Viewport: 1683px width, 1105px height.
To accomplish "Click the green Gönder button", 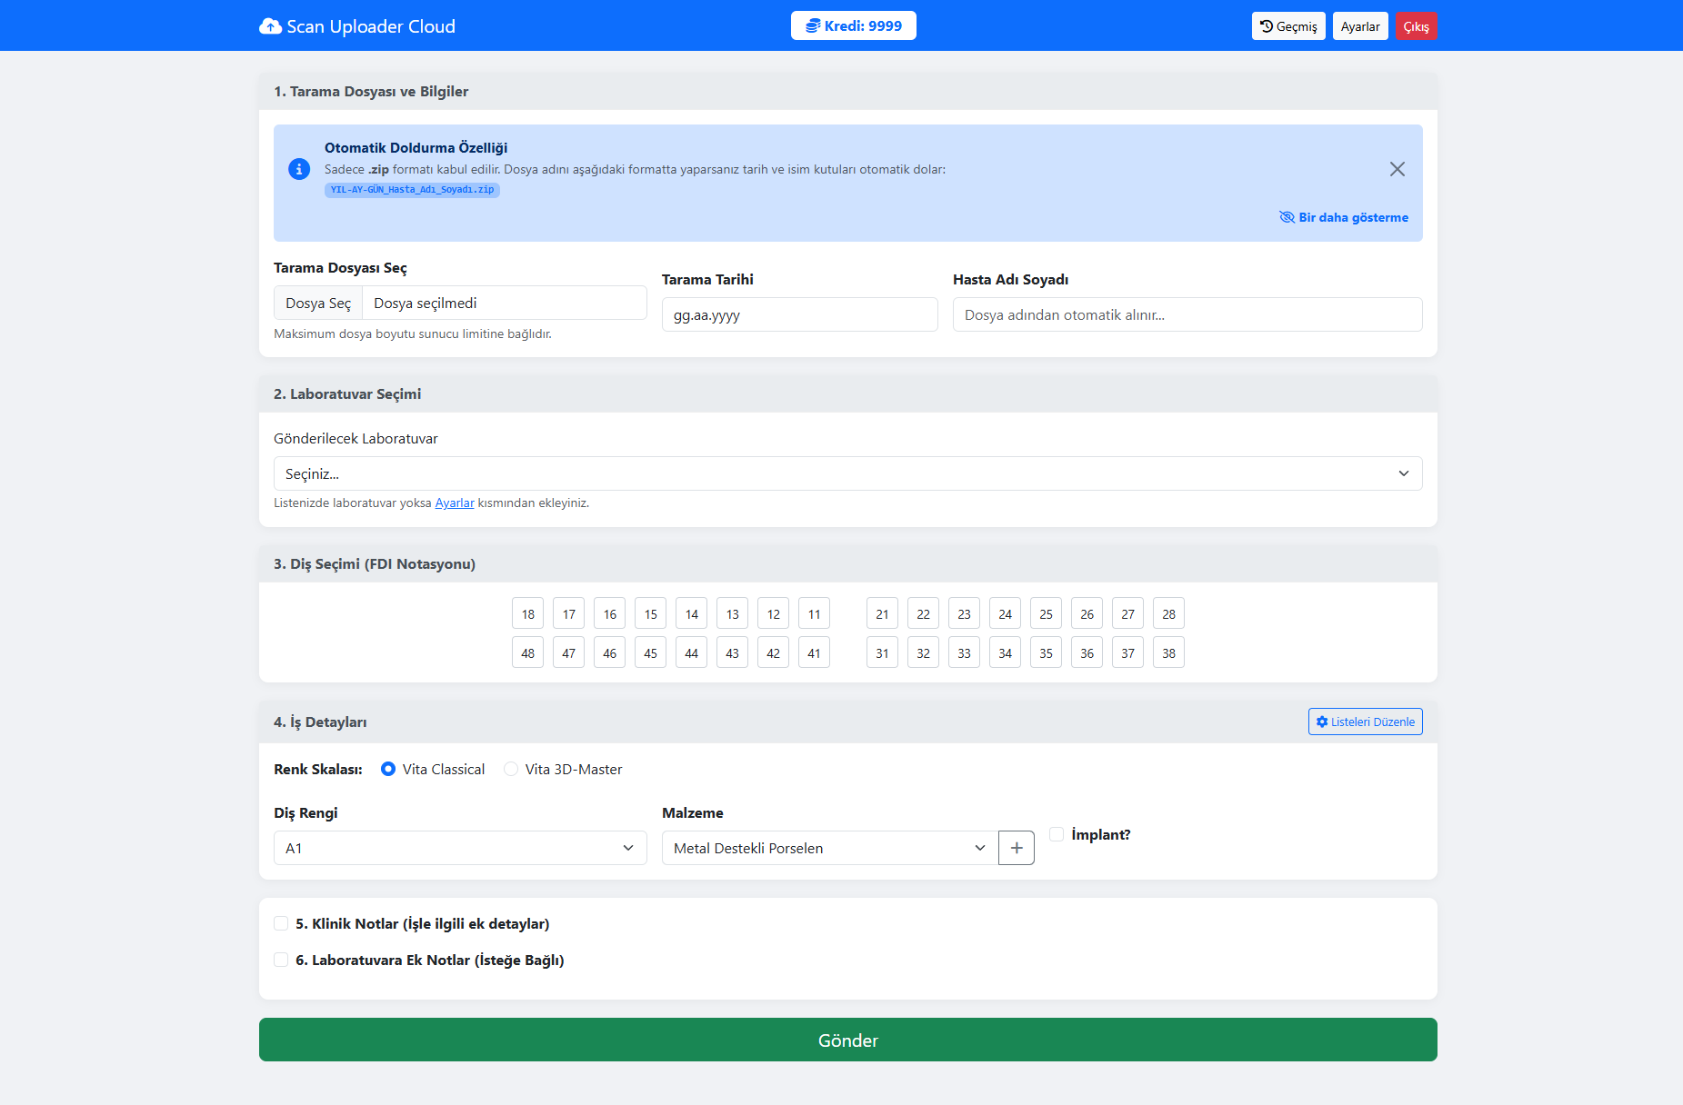I will pyautogui.click(x=847, y=1039).
